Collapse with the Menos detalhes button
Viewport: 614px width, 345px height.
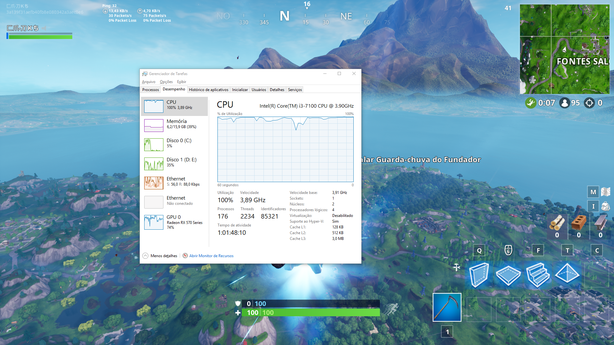pos(160,256)
